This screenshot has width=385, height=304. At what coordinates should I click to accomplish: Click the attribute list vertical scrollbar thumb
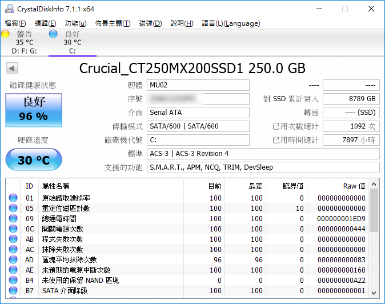(x=374, y=210)
